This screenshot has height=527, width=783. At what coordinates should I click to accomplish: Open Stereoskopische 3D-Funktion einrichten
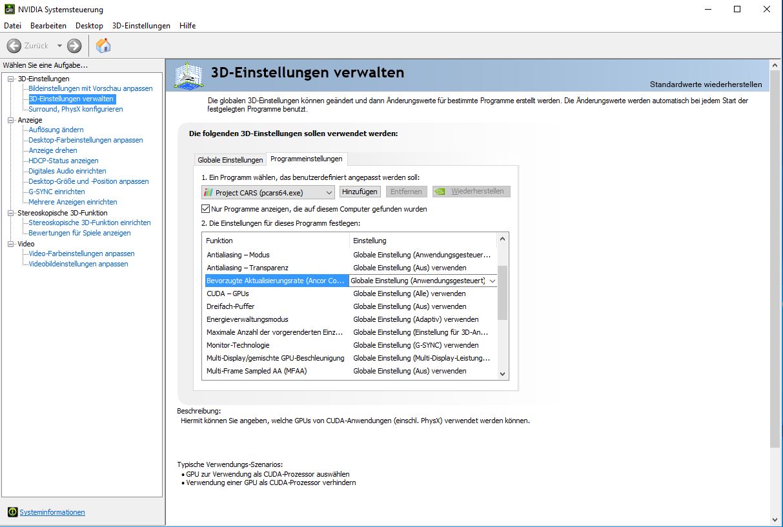pyautogui.click(x=90, y=223)
